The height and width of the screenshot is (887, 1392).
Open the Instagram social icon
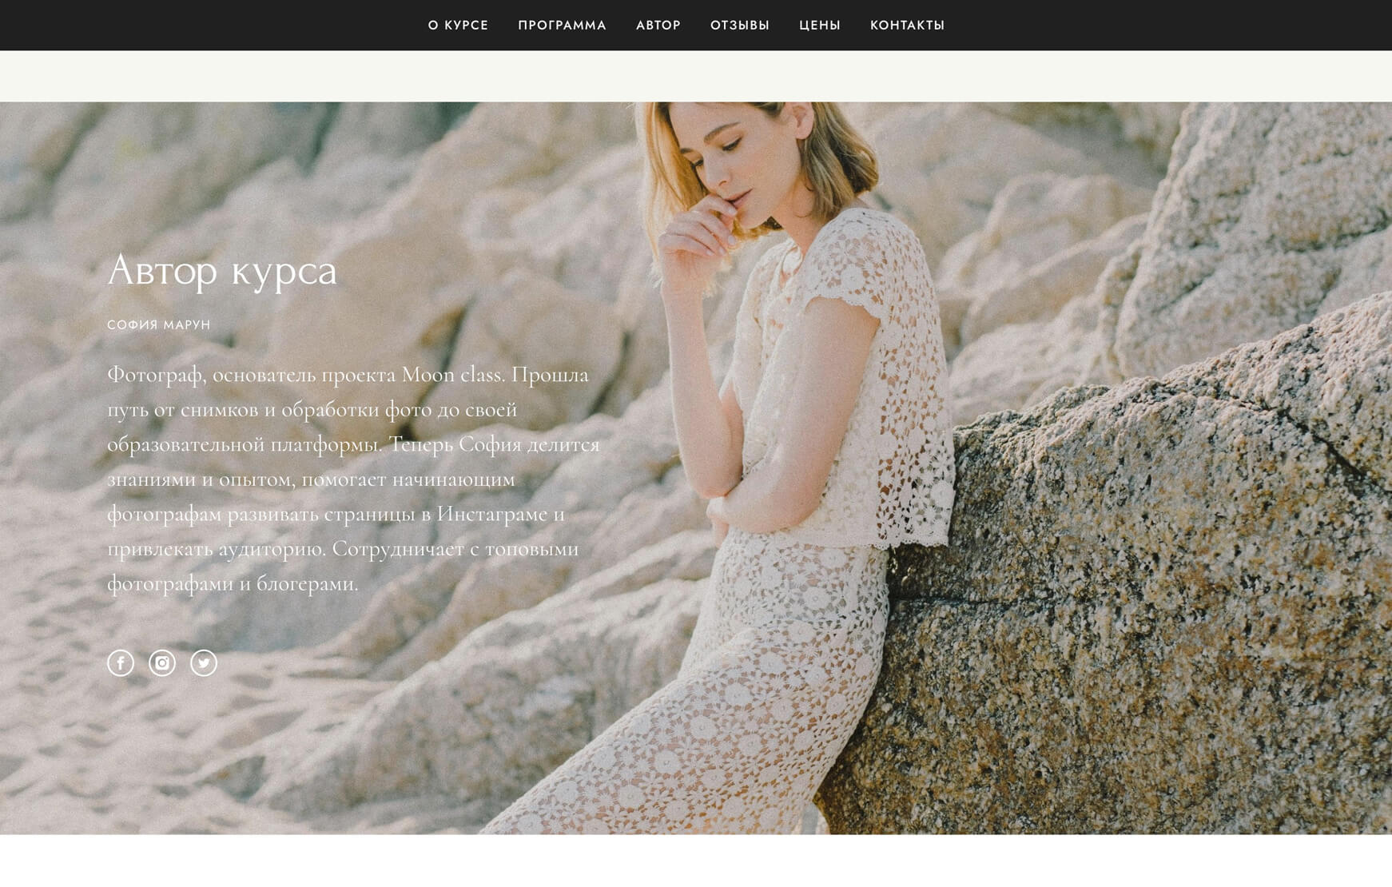pyautogui.click(x=162, y=663)
